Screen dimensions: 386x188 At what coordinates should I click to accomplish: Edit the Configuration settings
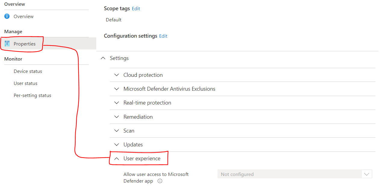coord(163,36)
